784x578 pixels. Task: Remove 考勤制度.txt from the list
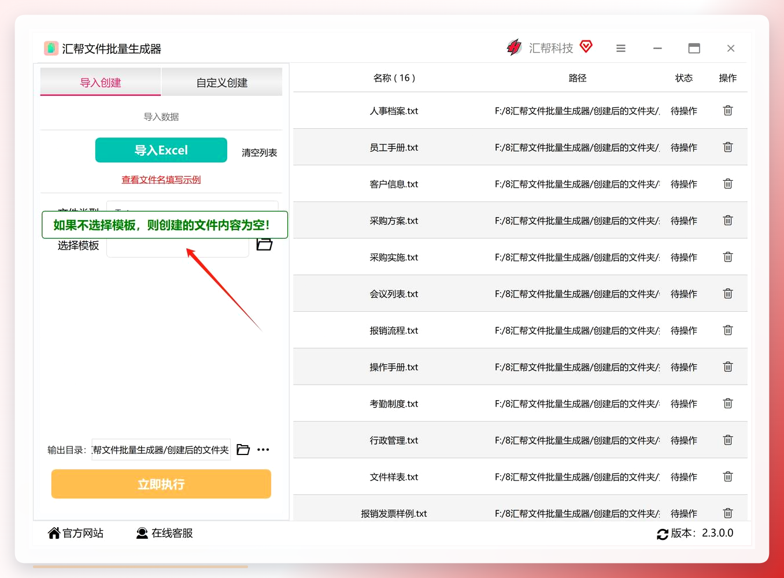728,403
